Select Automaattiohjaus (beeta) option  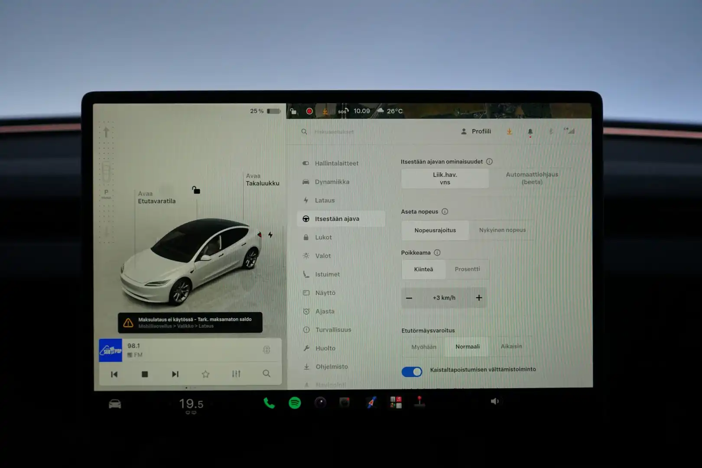[x=532, y=178]
